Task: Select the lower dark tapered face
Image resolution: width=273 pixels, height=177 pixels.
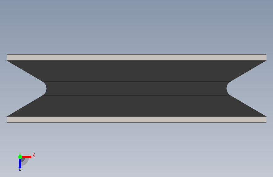Action: [x=137, y=106]
